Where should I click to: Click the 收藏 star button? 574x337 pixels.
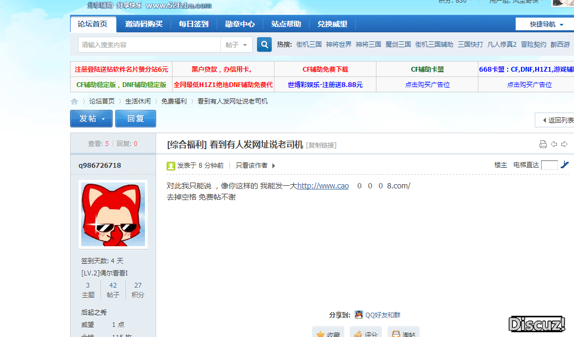tap(328, 332)
